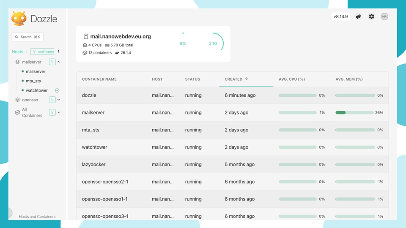Click the server icon beside the host name
406x228 pixels.
click(x=86, y=36)
